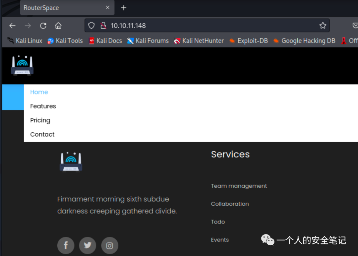Open a new browser tab
Viewport: 358px width, 256px height.
coord(124,8)
